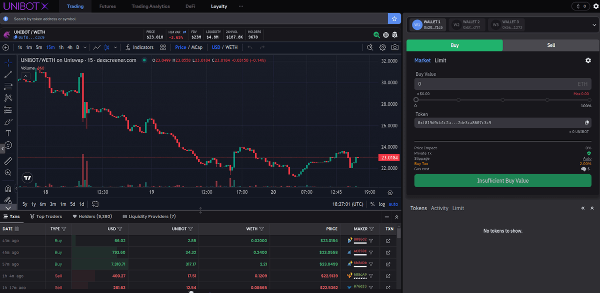Open the go-to-date calendar
This screenshot has width=600, height=293.
[x=95, y=204]
